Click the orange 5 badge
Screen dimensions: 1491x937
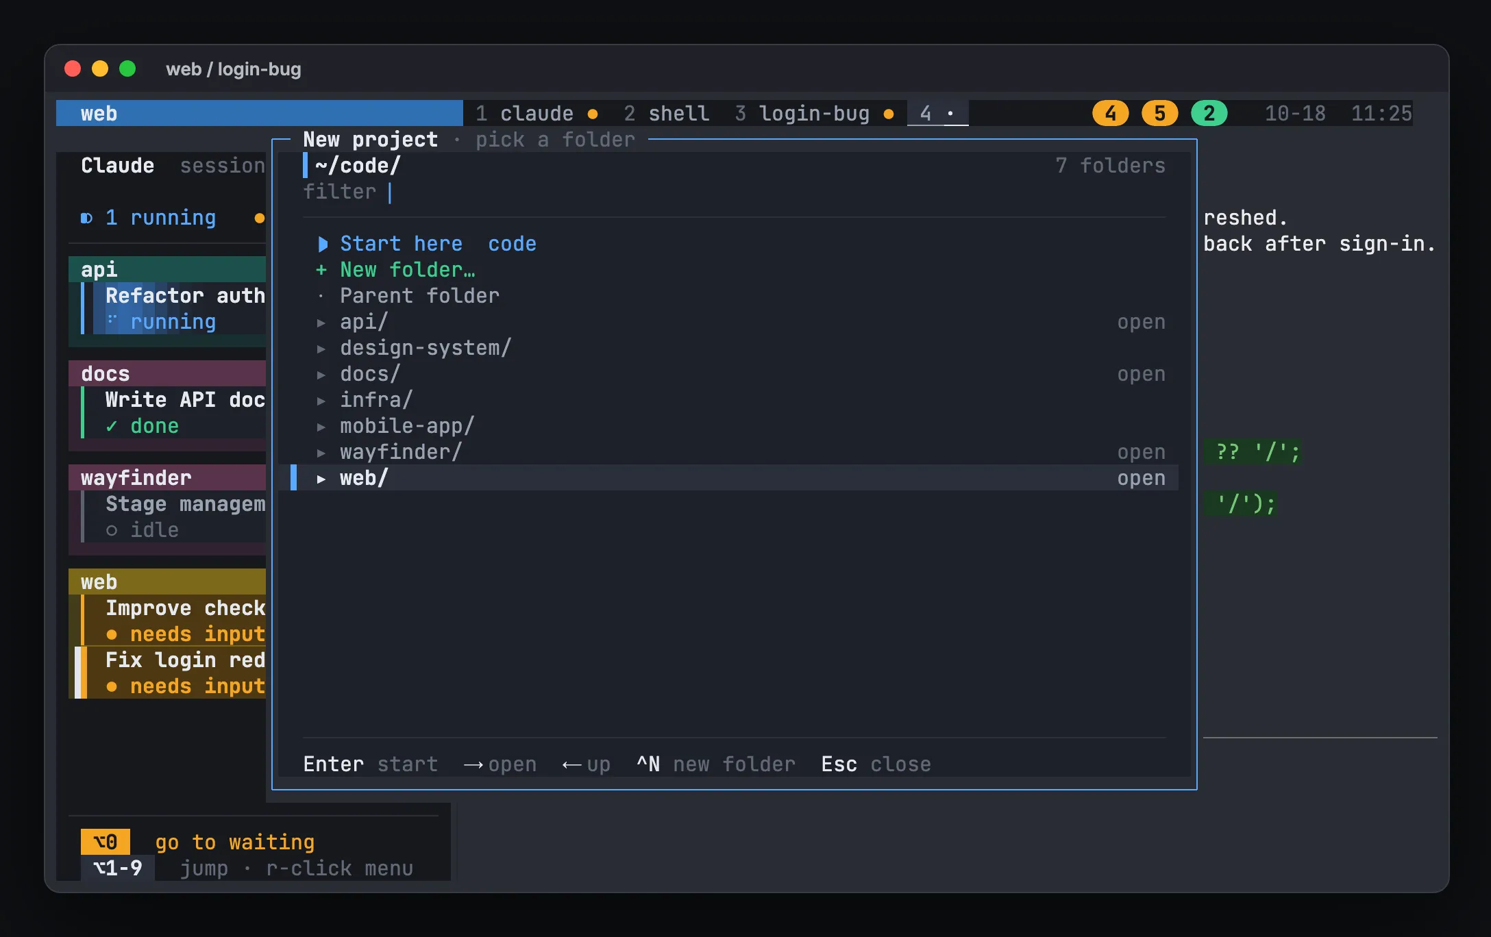[1159, 113]
